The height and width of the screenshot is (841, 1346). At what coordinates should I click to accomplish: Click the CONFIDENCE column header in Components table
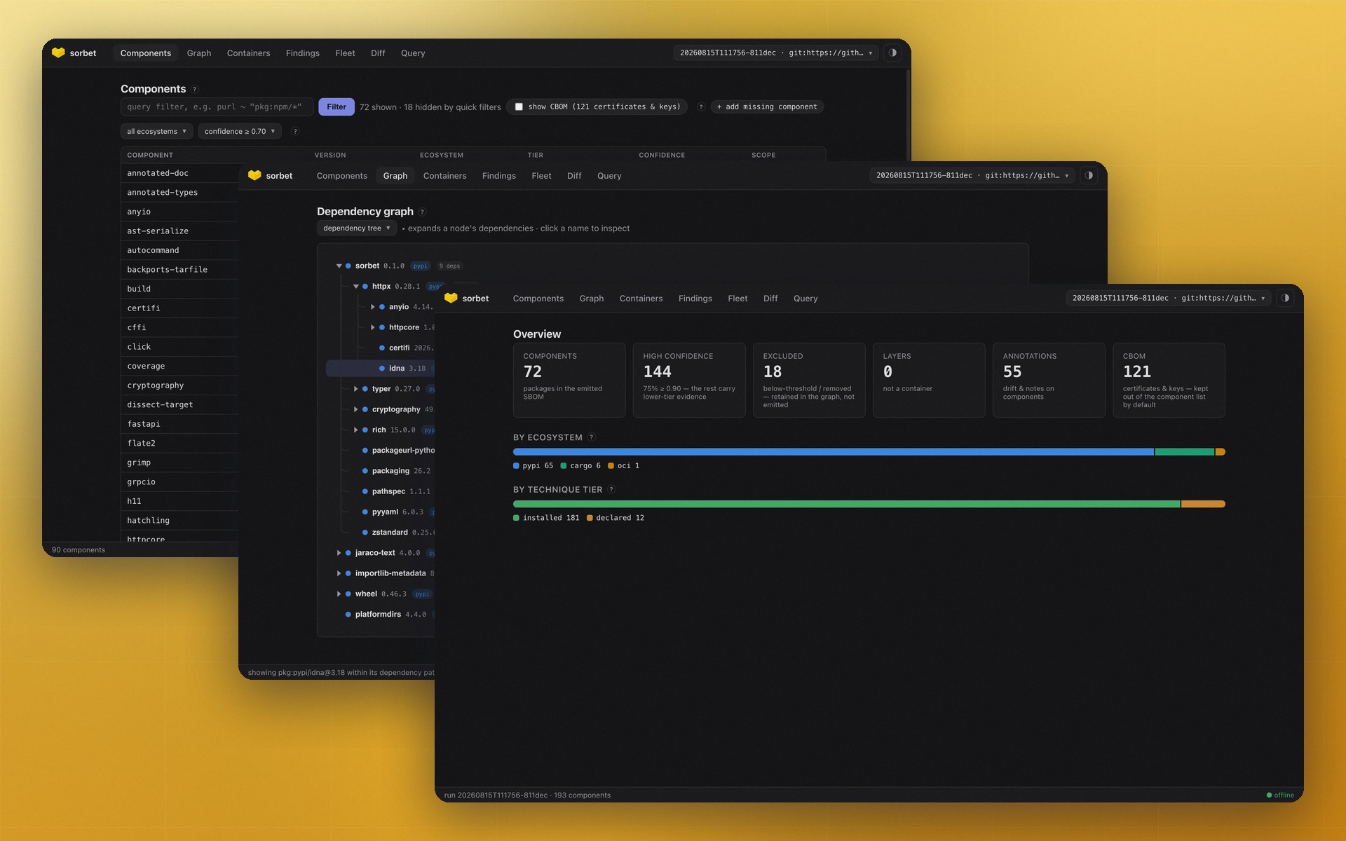click(662, 155)
